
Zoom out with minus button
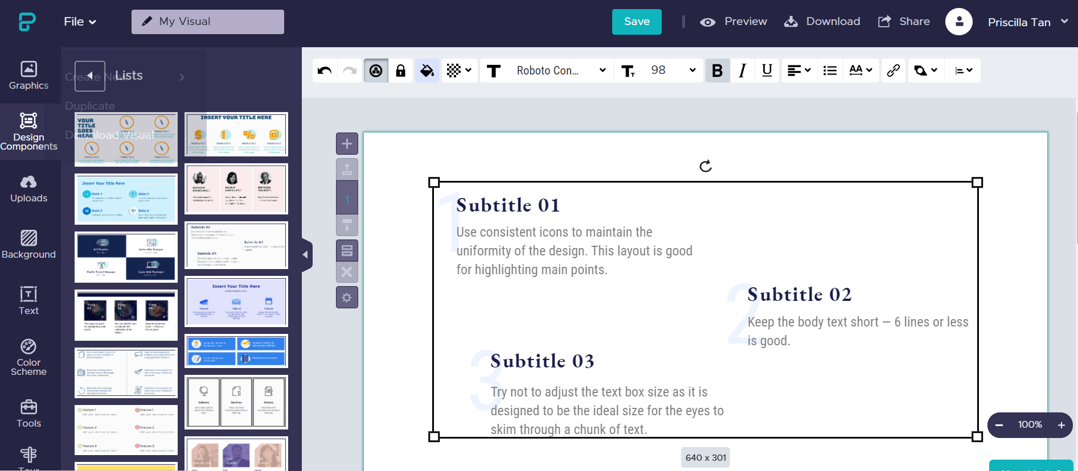(x=999, y=425)
